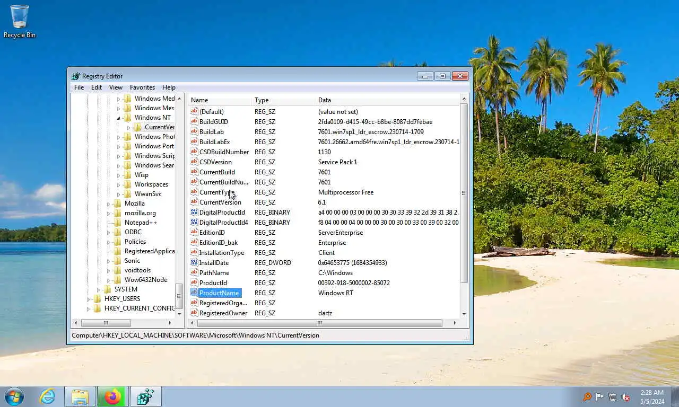Select the BuildGUID string value icon
This screenshot has width=679, height=407.
click(x=194, y=122)
